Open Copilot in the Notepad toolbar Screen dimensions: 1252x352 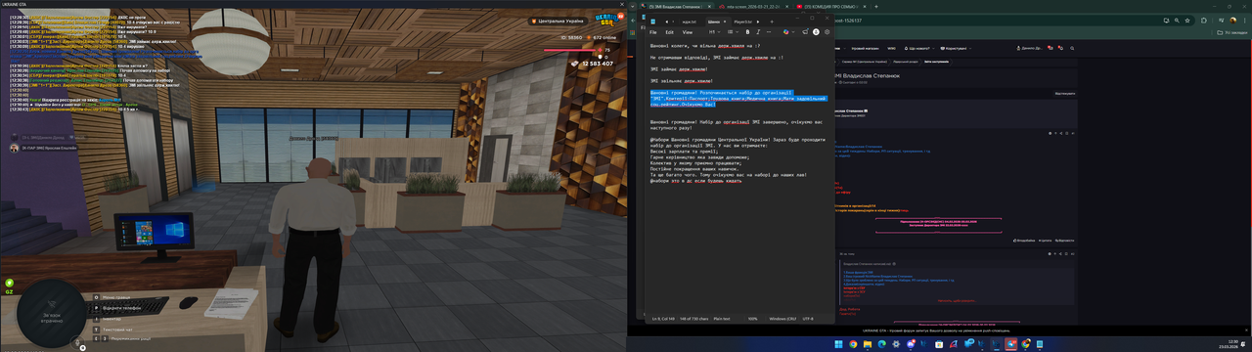785,32
